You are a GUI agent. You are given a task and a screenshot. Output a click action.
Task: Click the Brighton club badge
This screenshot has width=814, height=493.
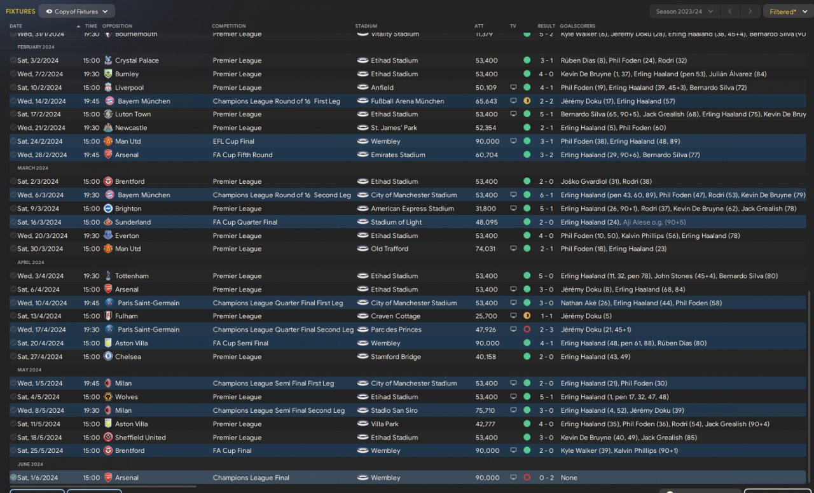pos(108,209)
